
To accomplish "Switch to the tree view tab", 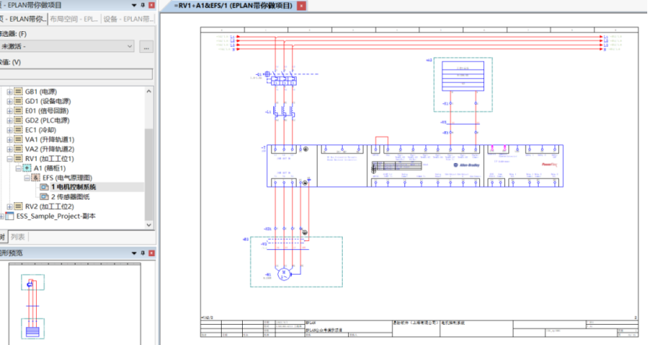I will [3, 237].
